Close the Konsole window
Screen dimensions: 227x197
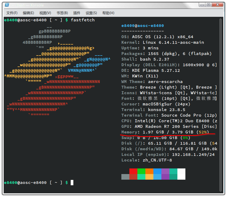pyautogui.click(x=217, y=5)
